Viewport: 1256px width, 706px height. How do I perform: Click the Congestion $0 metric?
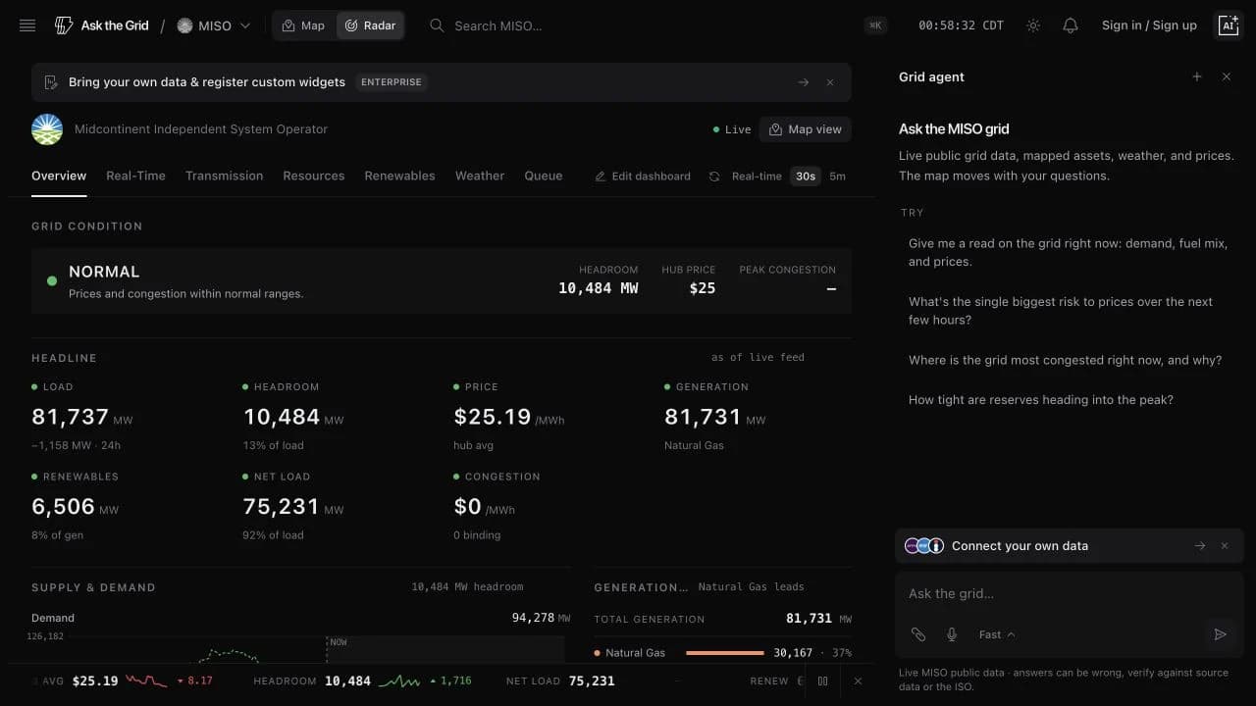(498, 507)
